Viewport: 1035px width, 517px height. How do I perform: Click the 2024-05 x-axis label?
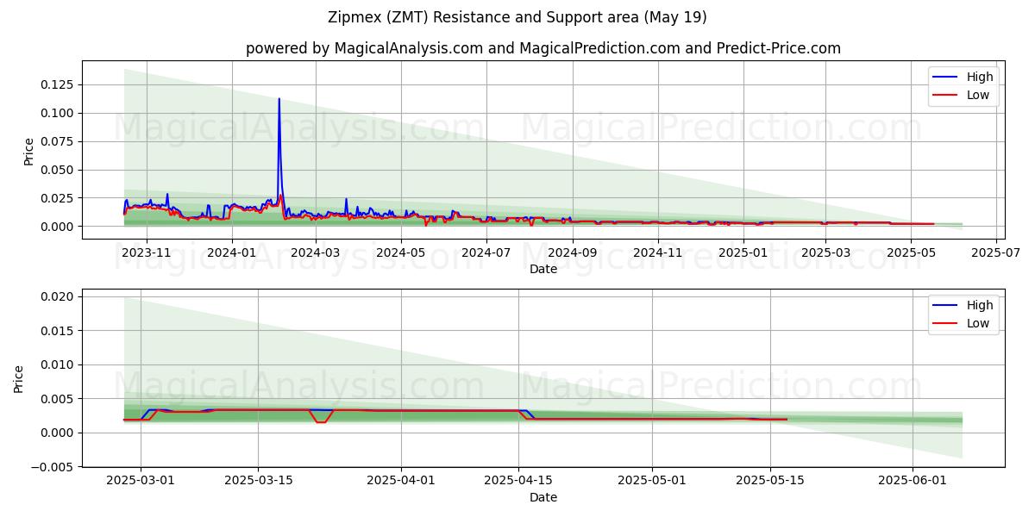[x=400, y=252]
